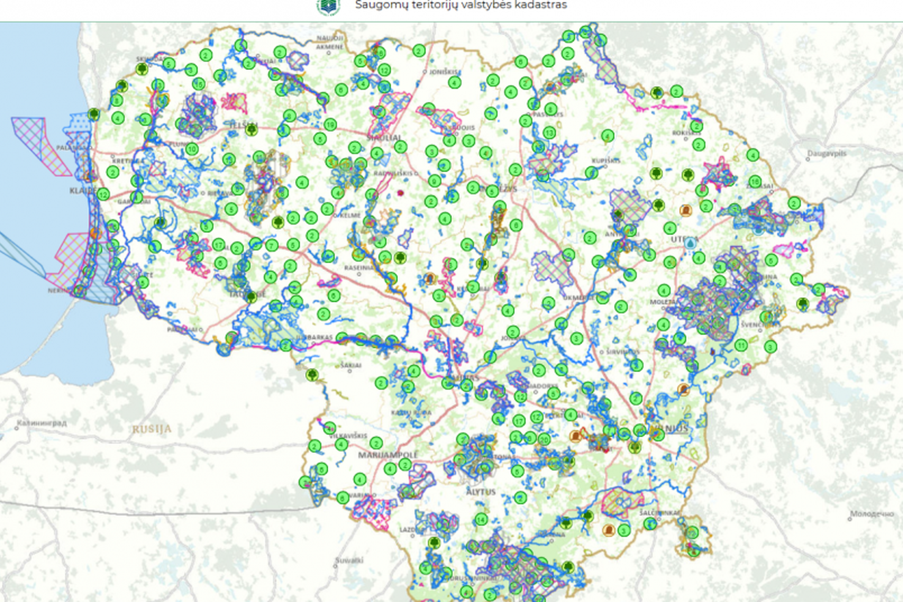Click the Daugavpils label
This screenshot has height=602, width=903.
click(x=827, y=153)
